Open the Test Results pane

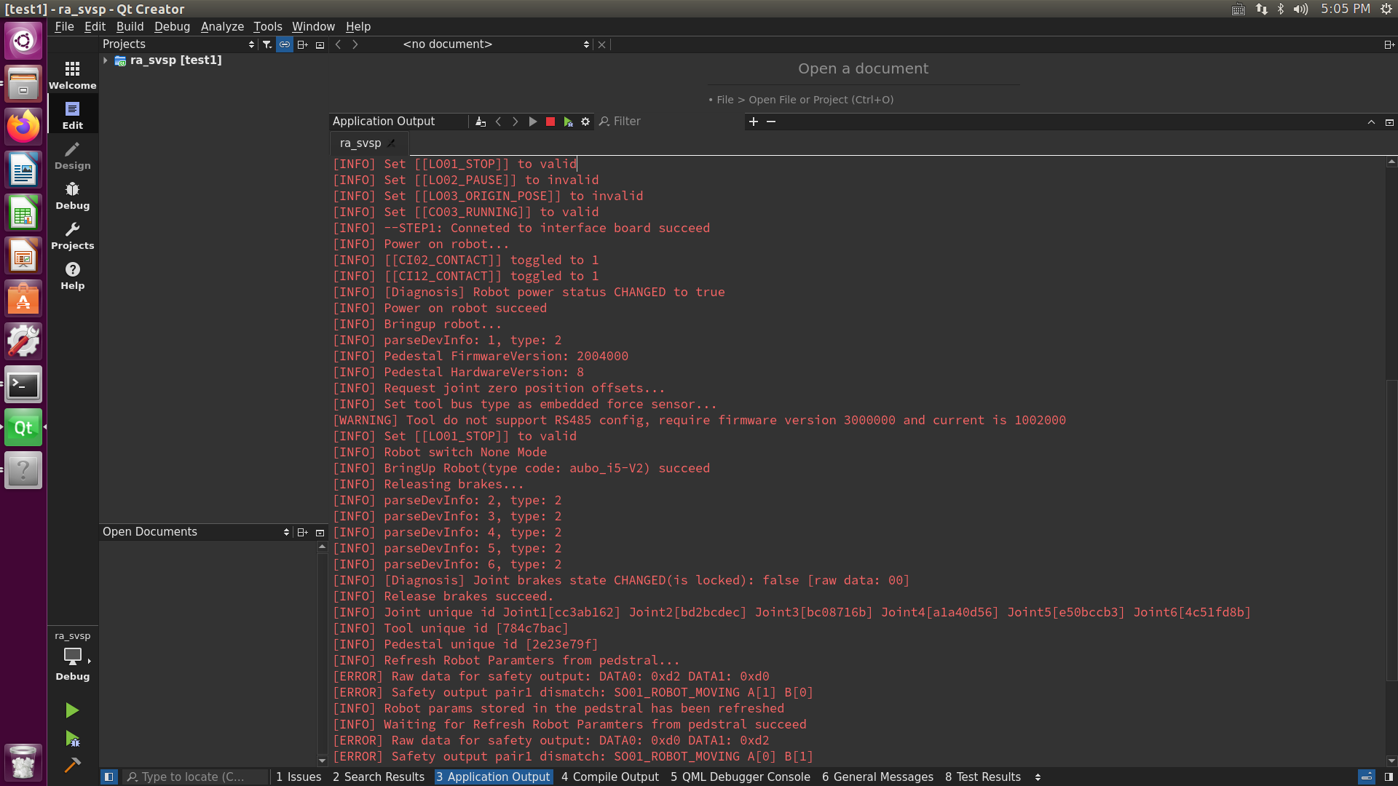[983, 777]
